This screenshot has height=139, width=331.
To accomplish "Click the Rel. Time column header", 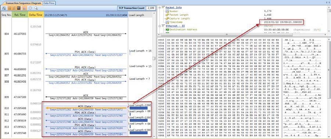I will coord(20,15).
